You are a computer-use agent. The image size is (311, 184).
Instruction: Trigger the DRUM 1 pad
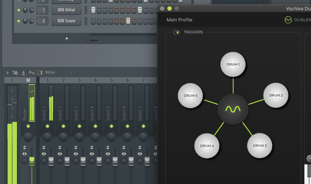pos(233,64)
